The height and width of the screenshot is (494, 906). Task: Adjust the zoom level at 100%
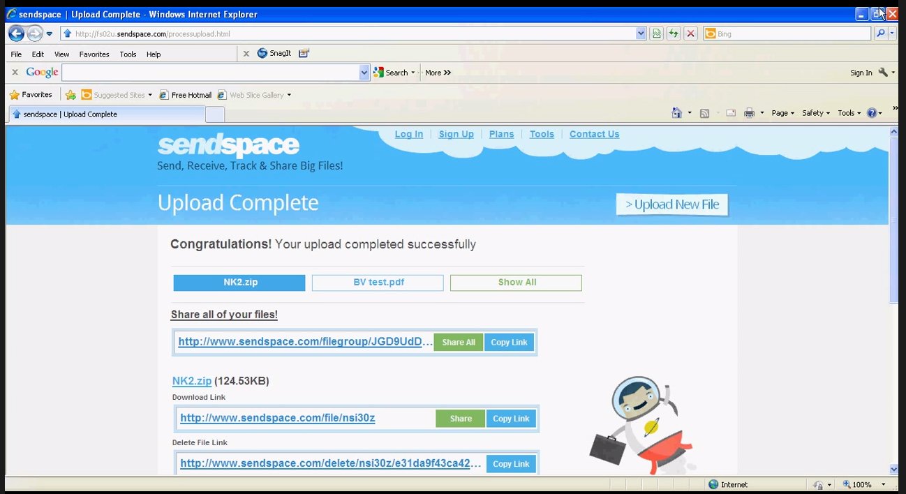pyautogui.click(x=862, y=484)
